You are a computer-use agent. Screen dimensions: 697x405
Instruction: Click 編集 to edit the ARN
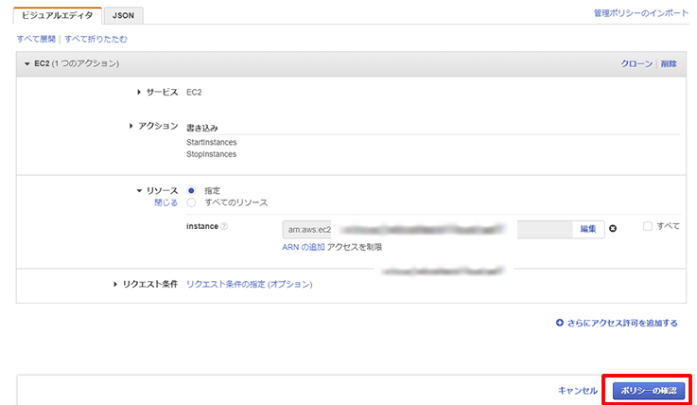pos(588,229)
